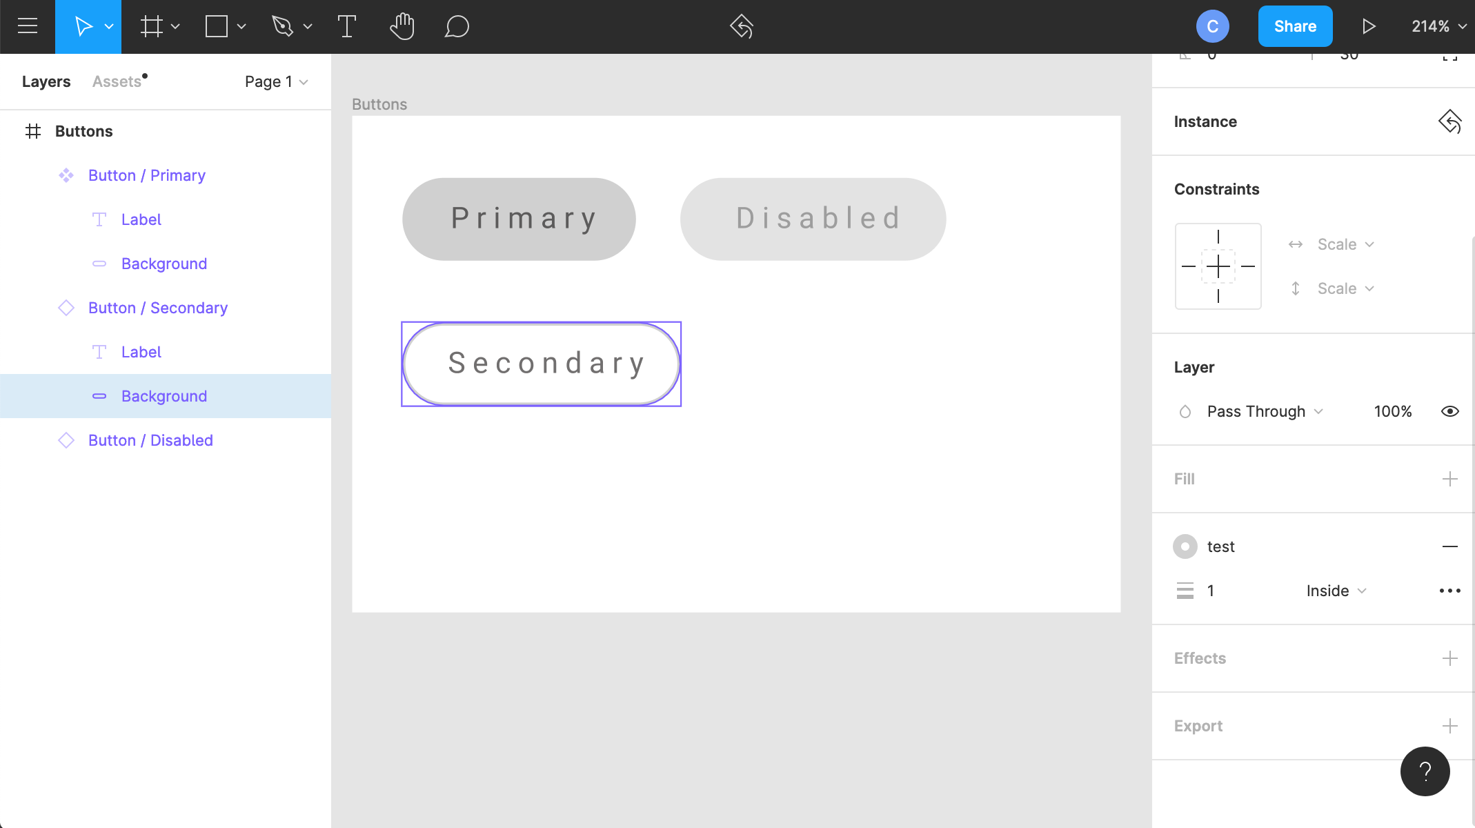Click the Share button
Screen dimensions: 1475x828
(x=1295, y=26)
